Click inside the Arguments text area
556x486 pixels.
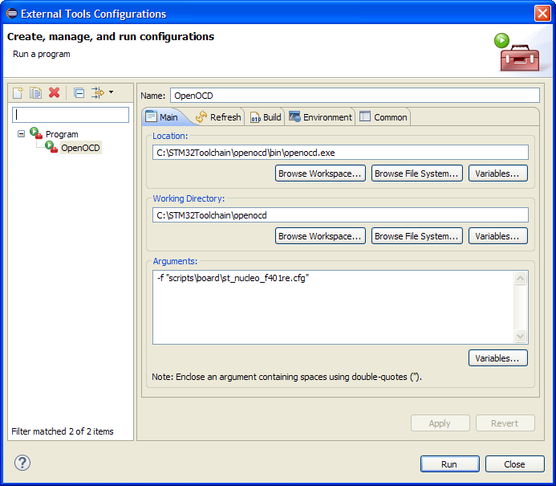[333, 308]
